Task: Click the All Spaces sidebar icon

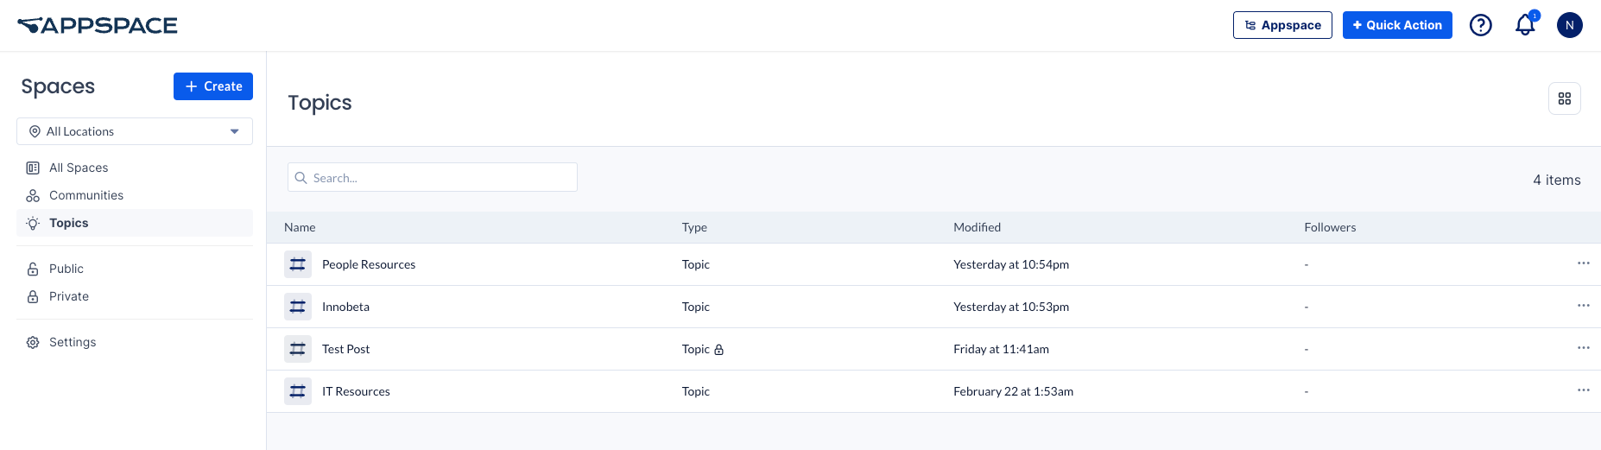Action: pos(33,168)
